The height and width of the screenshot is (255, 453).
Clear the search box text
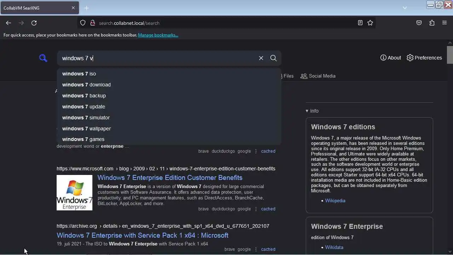(x=261, y=58)
